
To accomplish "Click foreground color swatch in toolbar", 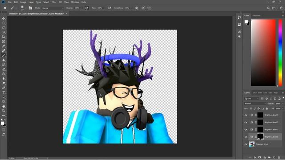I will click(x=2, y=124).
